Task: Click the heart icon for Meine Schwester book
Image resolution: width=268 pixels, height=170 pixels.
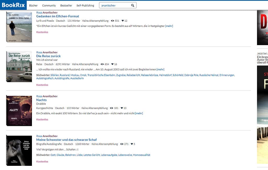Action: 132,144
